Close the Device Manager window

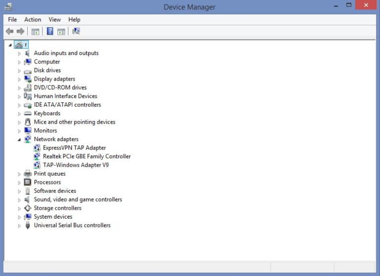(x=366, y=5)
